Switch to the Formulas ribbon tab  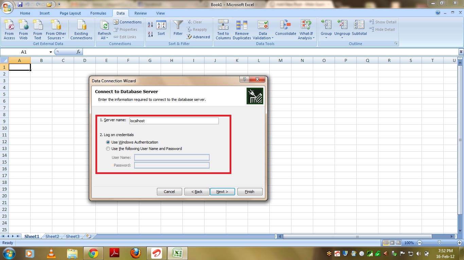click(98, 13)
